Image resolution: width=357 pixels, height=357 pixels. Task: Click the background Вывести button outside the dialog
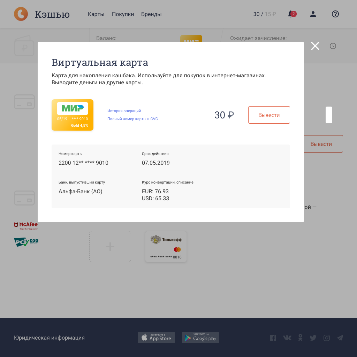click(323, 144)
